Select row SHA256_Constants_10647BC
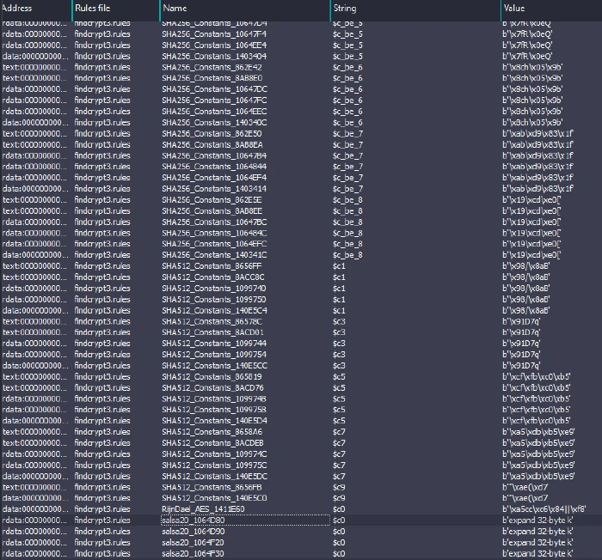The height and width of the screenshot is (560, 602). click(x=301, y=222)
